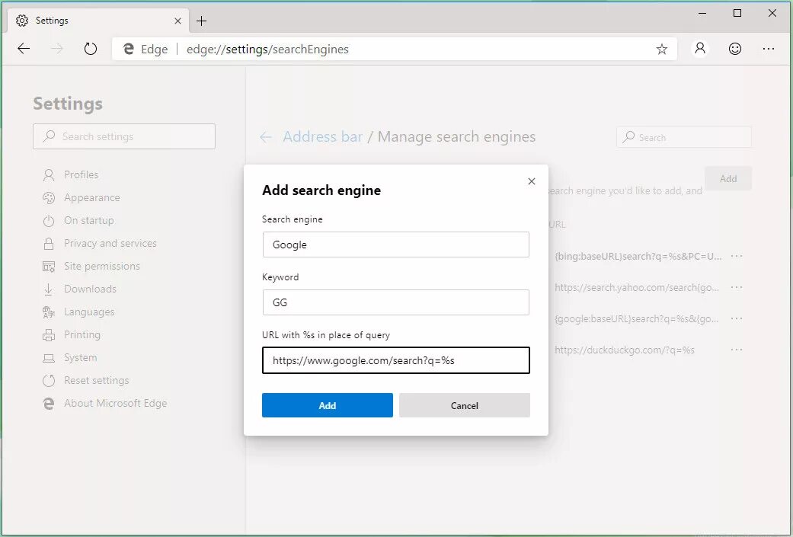This screenshot has width=793, height=537.
Task: Click the Appearance palette icon in sidebar
Action: [x=49, y=198]
